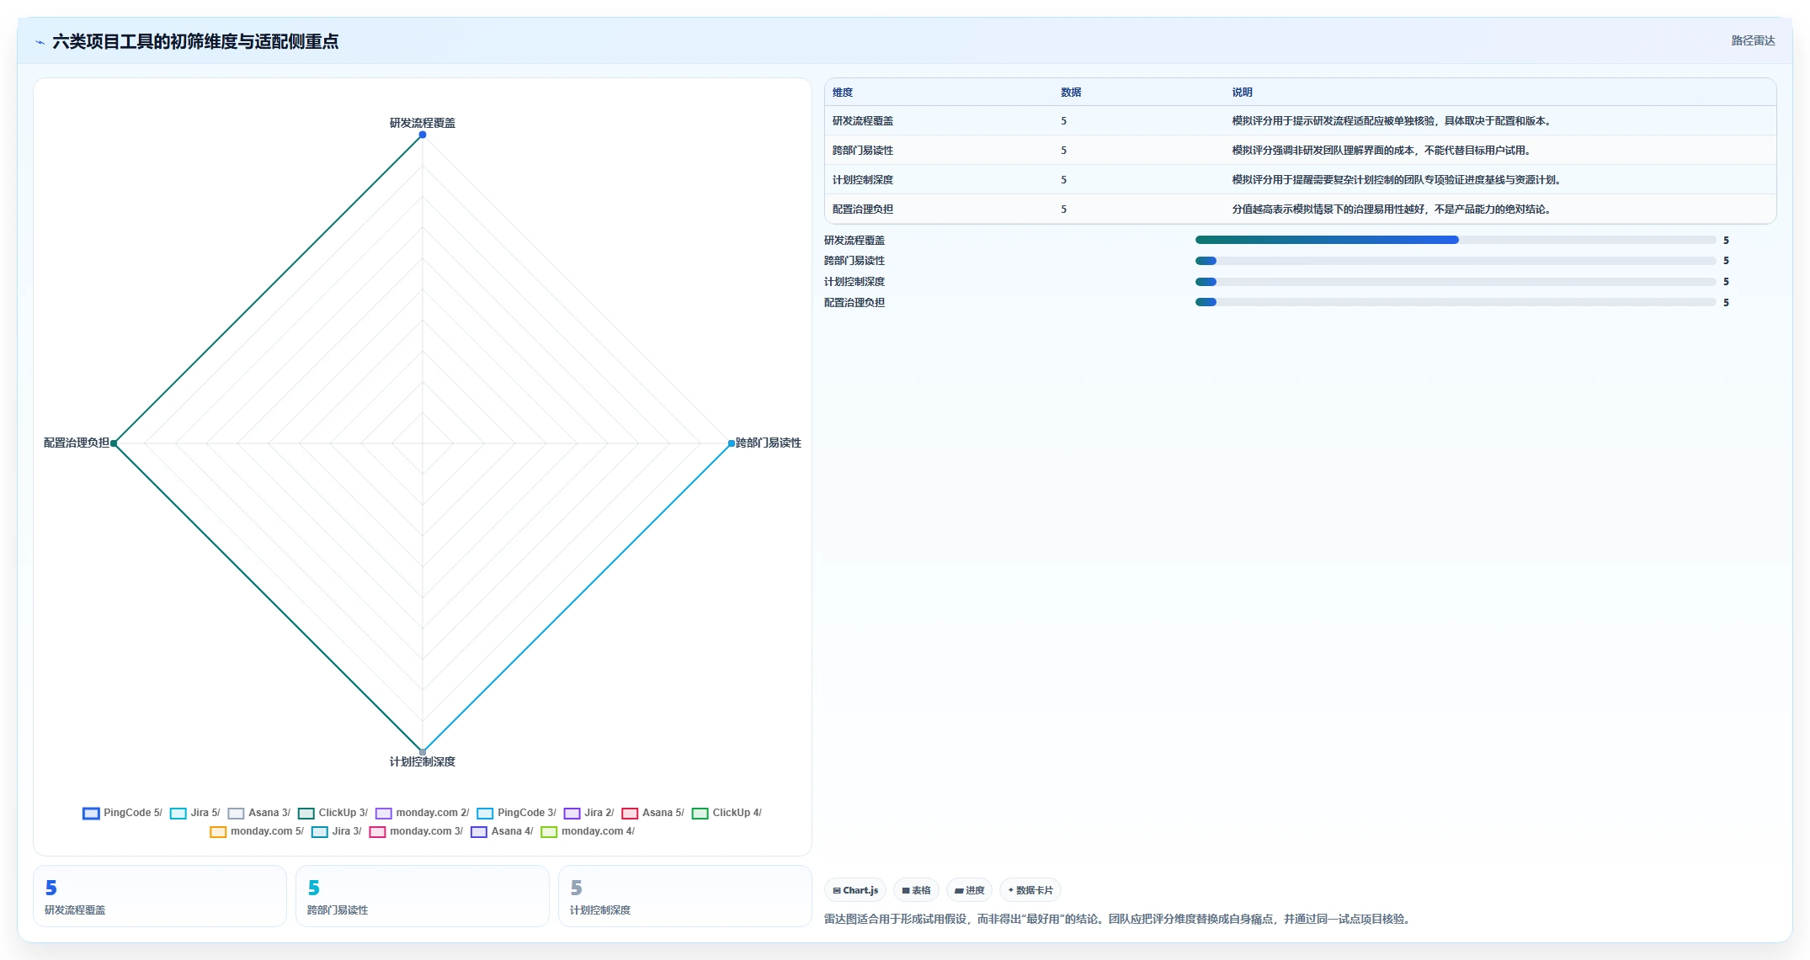Click the monday.com 5/ orange legend swatch
The height and width of the screenshot is (960, 1810).
[x=218, y=832]
